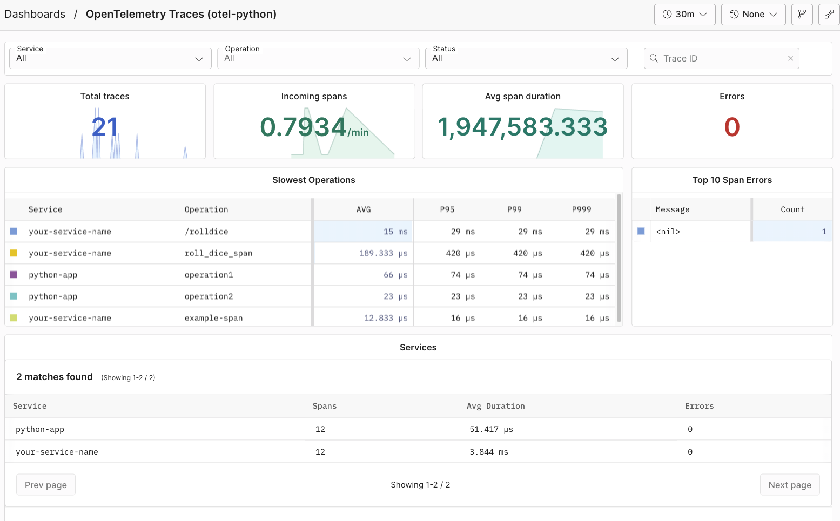Toggle the blue square beside the <nil> error
The image size is (840, 521).
[x=641, y=231]
